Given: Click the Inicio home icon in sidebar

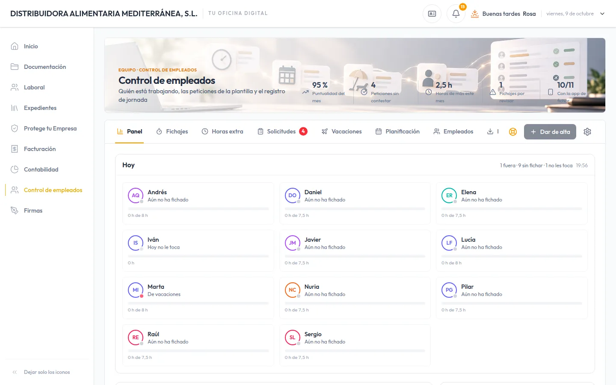Looking at the screenshot, I should (15, 46).
